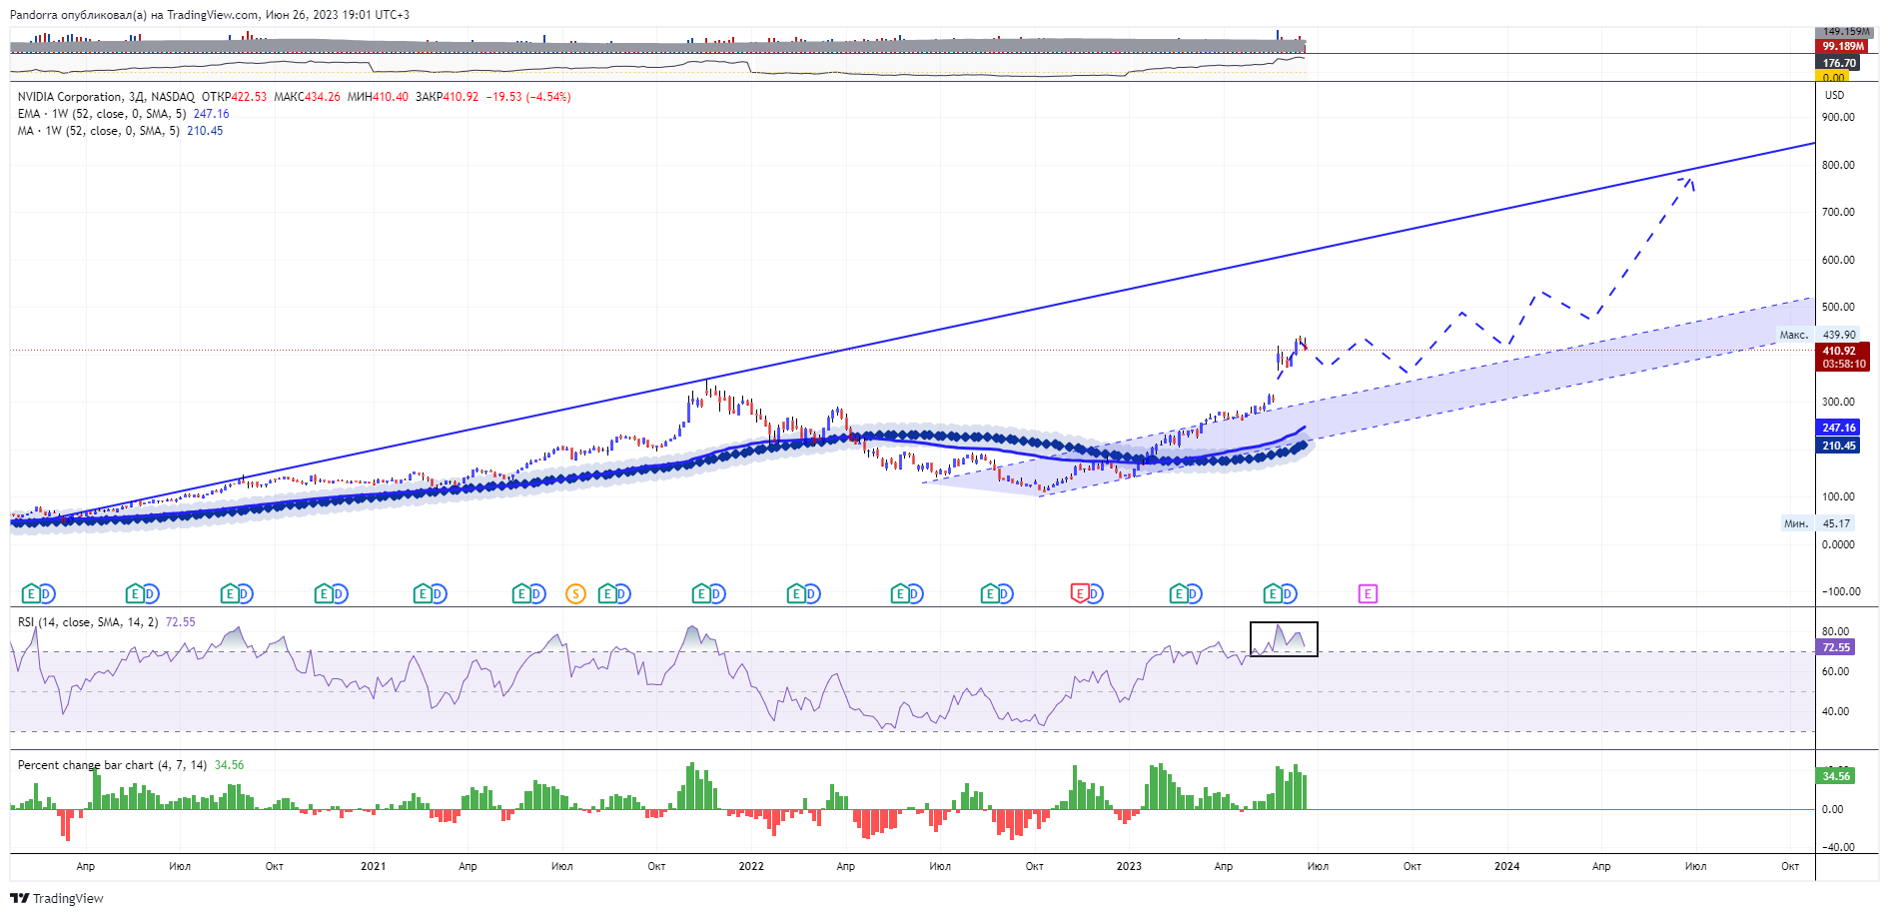Click the dividend D marker for Feb 2023

pos(1194,594)
